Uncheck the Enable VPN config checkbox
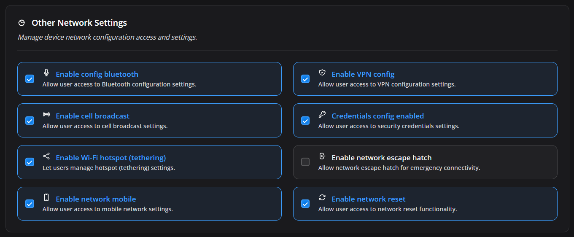The width and height of the screenshot is (574, 237). [x=305, y=79]
